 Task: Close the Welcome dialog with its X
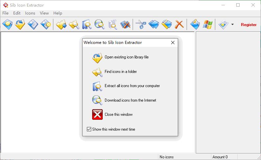point(173,43)
